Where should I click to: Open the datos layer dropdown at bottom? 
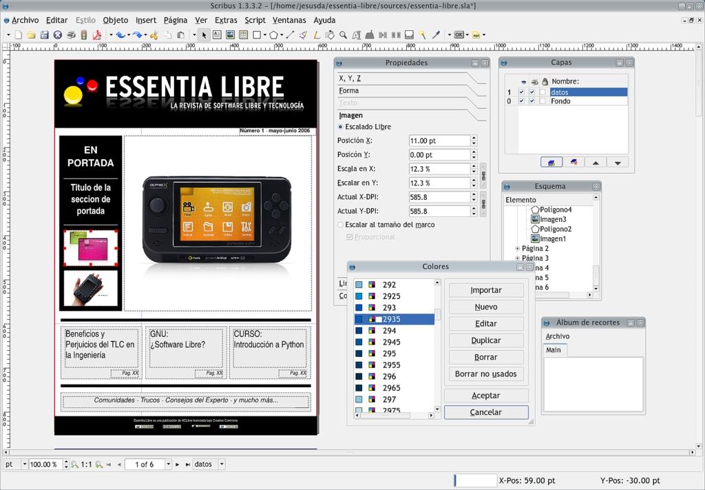pos(222,464)
